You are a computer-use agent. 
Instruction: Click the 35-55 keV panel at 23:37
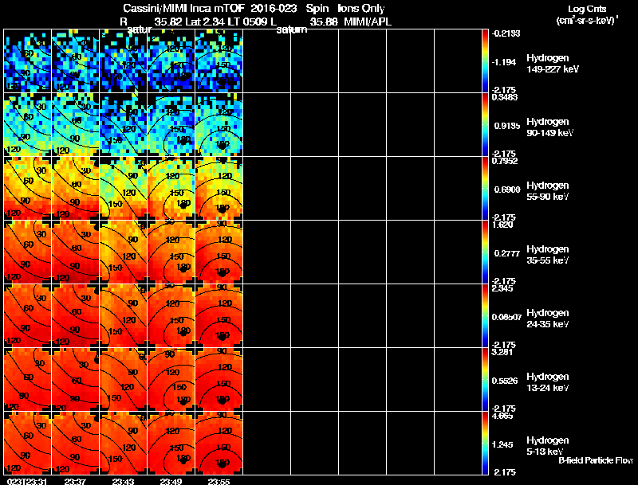click(75, 252)
